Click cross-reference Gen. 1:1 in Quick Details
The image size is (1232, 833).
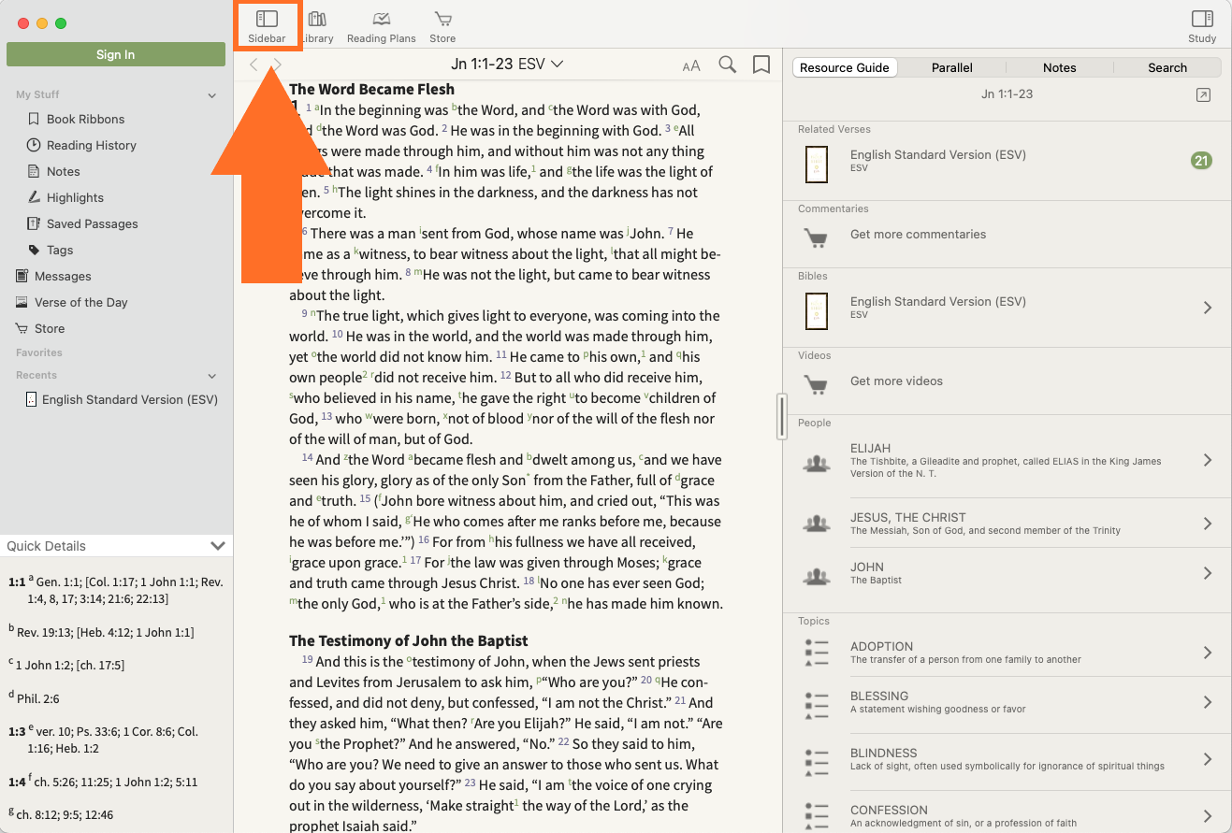61,582
